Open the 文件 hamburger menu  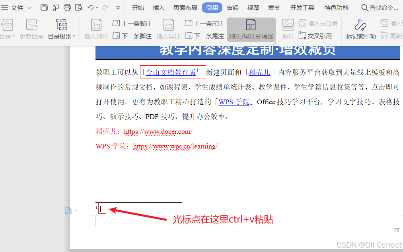point(5,8)
